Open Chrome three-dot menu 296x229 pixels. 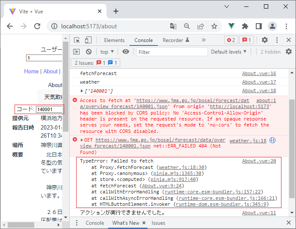[x=286, y=26]
